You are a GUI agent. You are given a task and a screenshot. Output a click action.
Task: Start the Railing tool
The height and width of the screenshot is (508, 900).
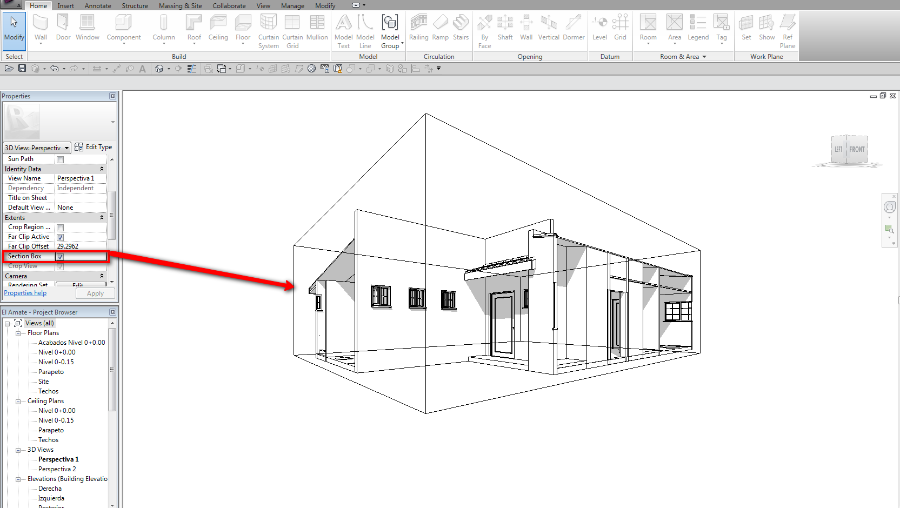[419, 28]
